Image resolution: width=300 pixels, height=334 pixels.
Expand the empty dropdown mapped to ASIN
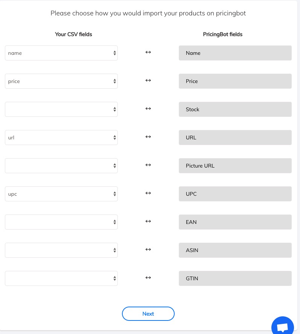(61, 250)
